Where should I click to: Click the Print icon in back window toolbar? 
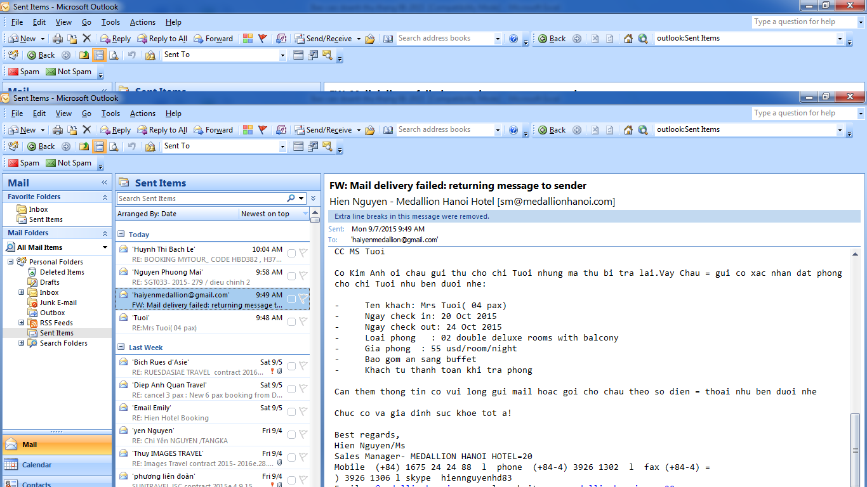pyautogui.click(x=58, y=39)
